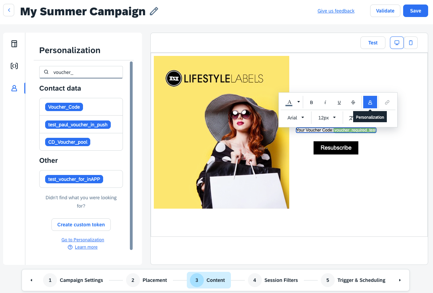The height and width of the screenshot is (293, 433).
Task: Toggle underline formatting
Action: [x=339, y=102]
